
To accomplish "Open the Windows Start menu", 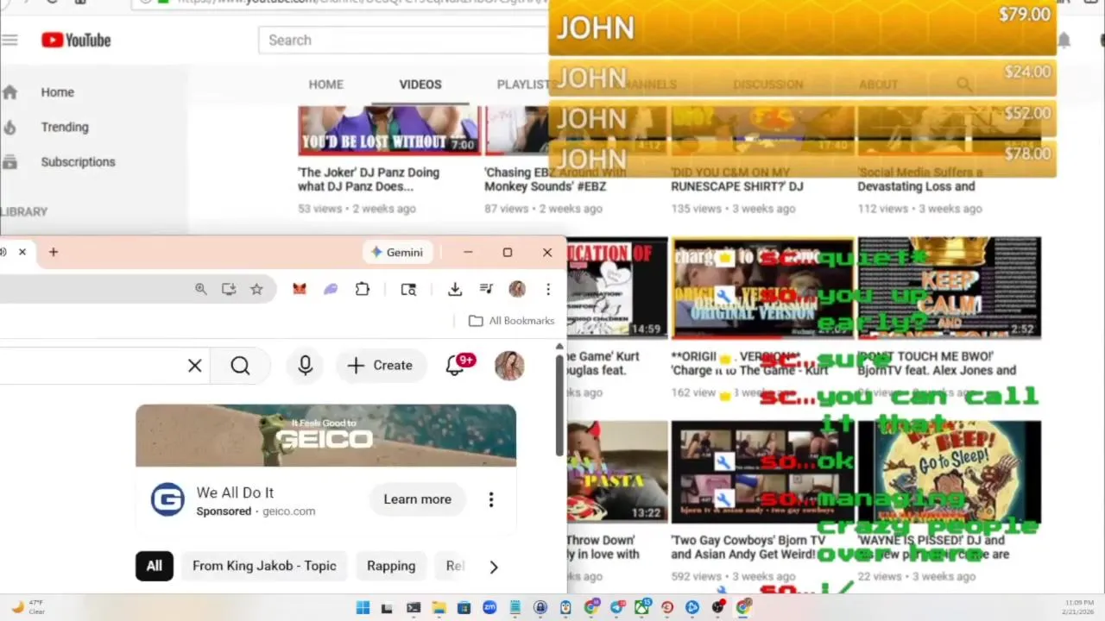I will click(x=363, y=607).
